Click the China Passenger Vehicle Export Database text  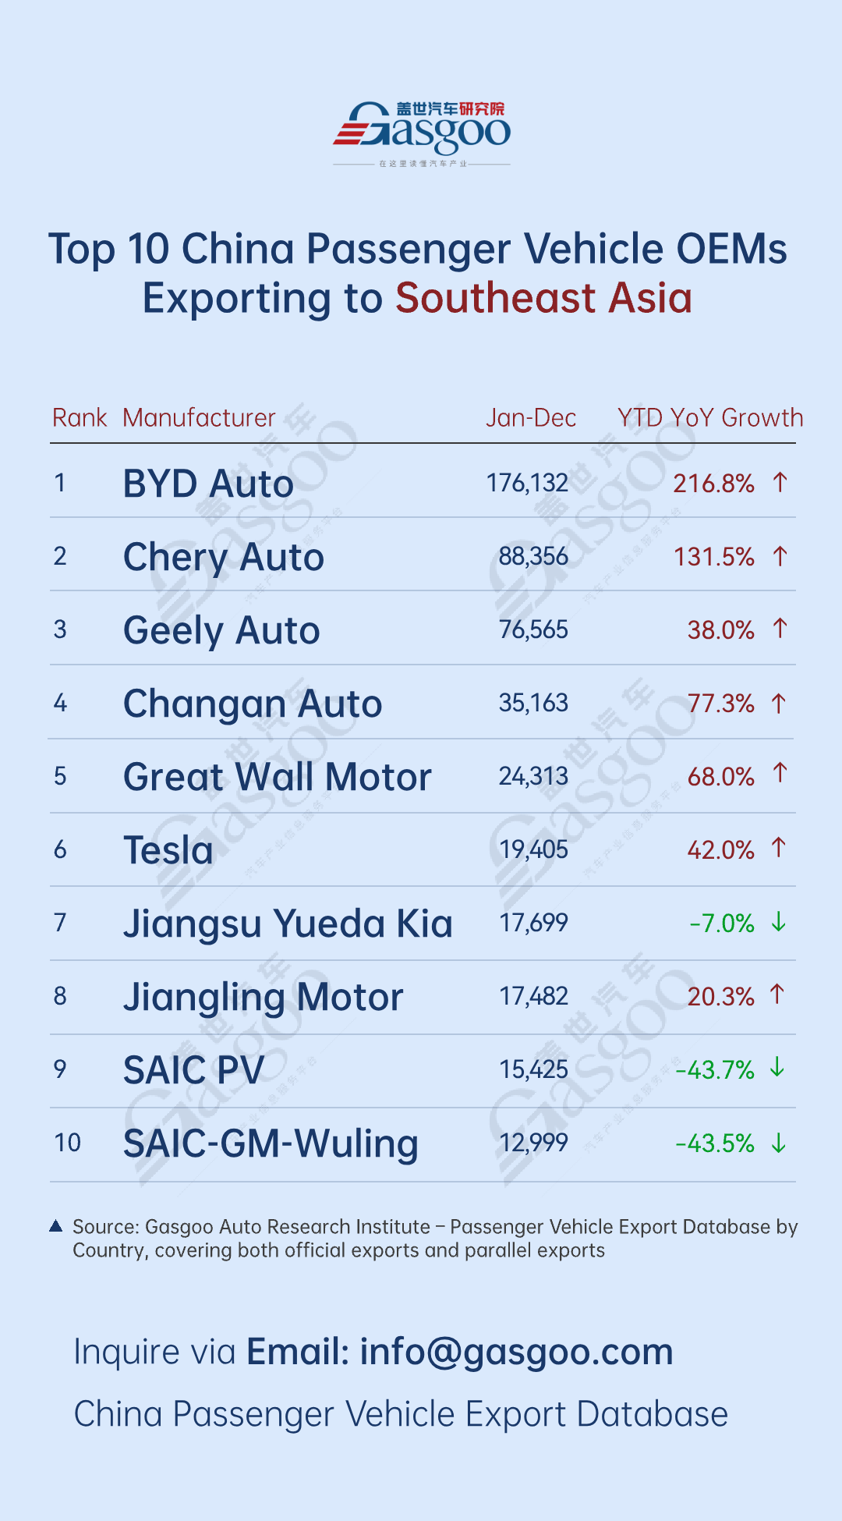coord(401,1414)
